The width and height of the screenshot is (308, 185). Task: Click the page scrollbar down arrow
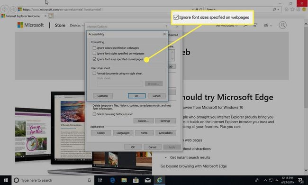[306, 170]
